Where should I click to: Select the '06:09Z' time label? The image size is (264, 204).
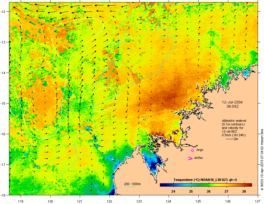coord(233,106)
